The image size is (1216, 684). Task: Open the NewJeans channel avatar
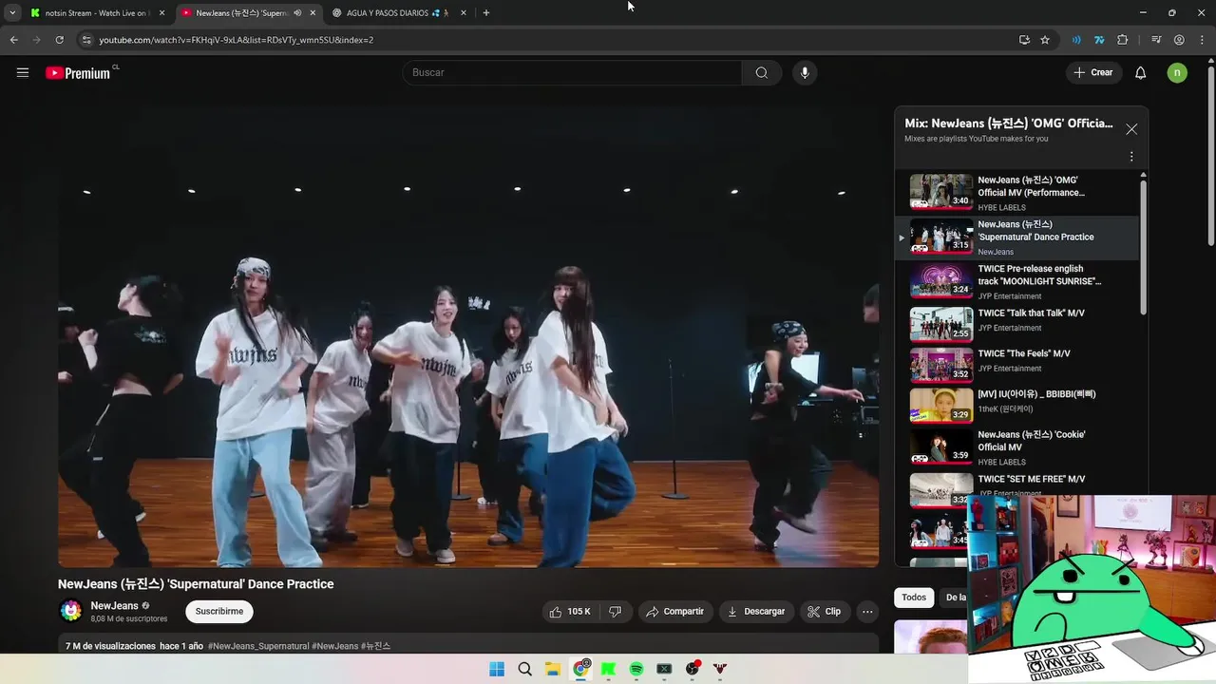coord(70,611)
